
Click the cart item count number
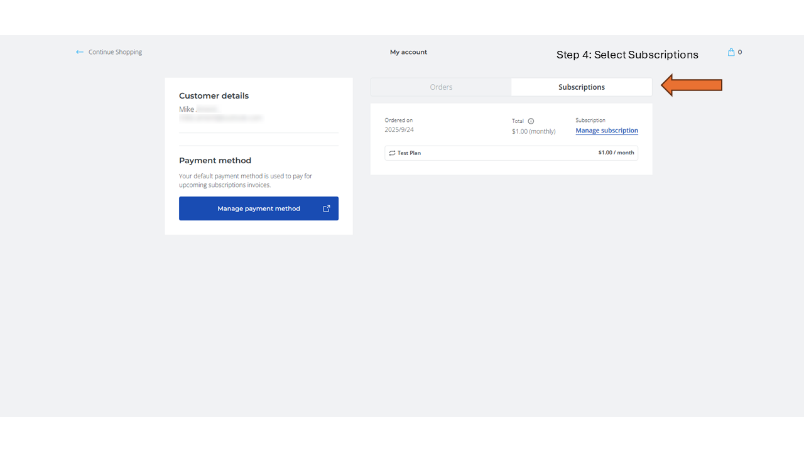740,52
